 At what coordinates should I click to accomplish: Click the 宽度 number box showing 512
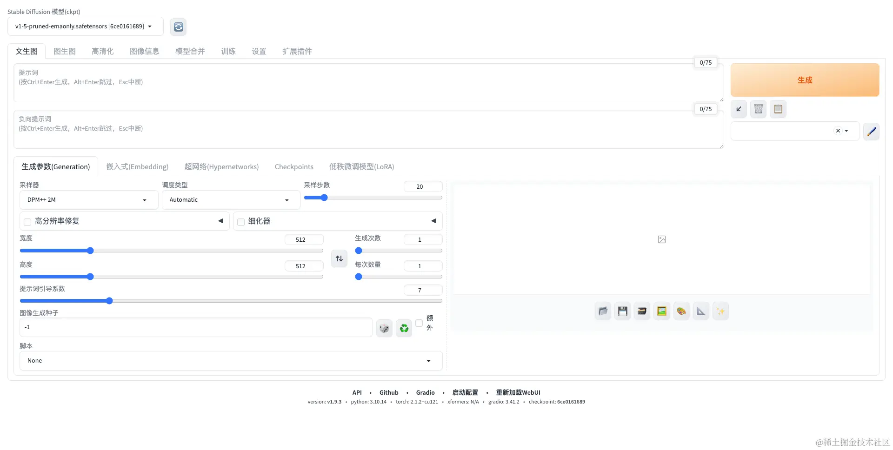click(x=304, y=239)
